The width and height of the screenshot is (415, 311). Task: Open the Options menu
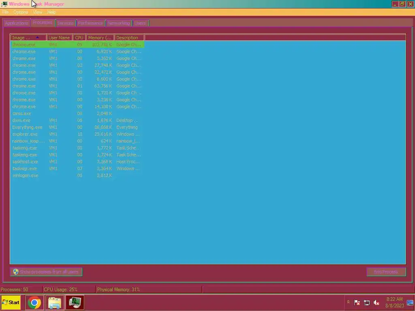point(21,12)
